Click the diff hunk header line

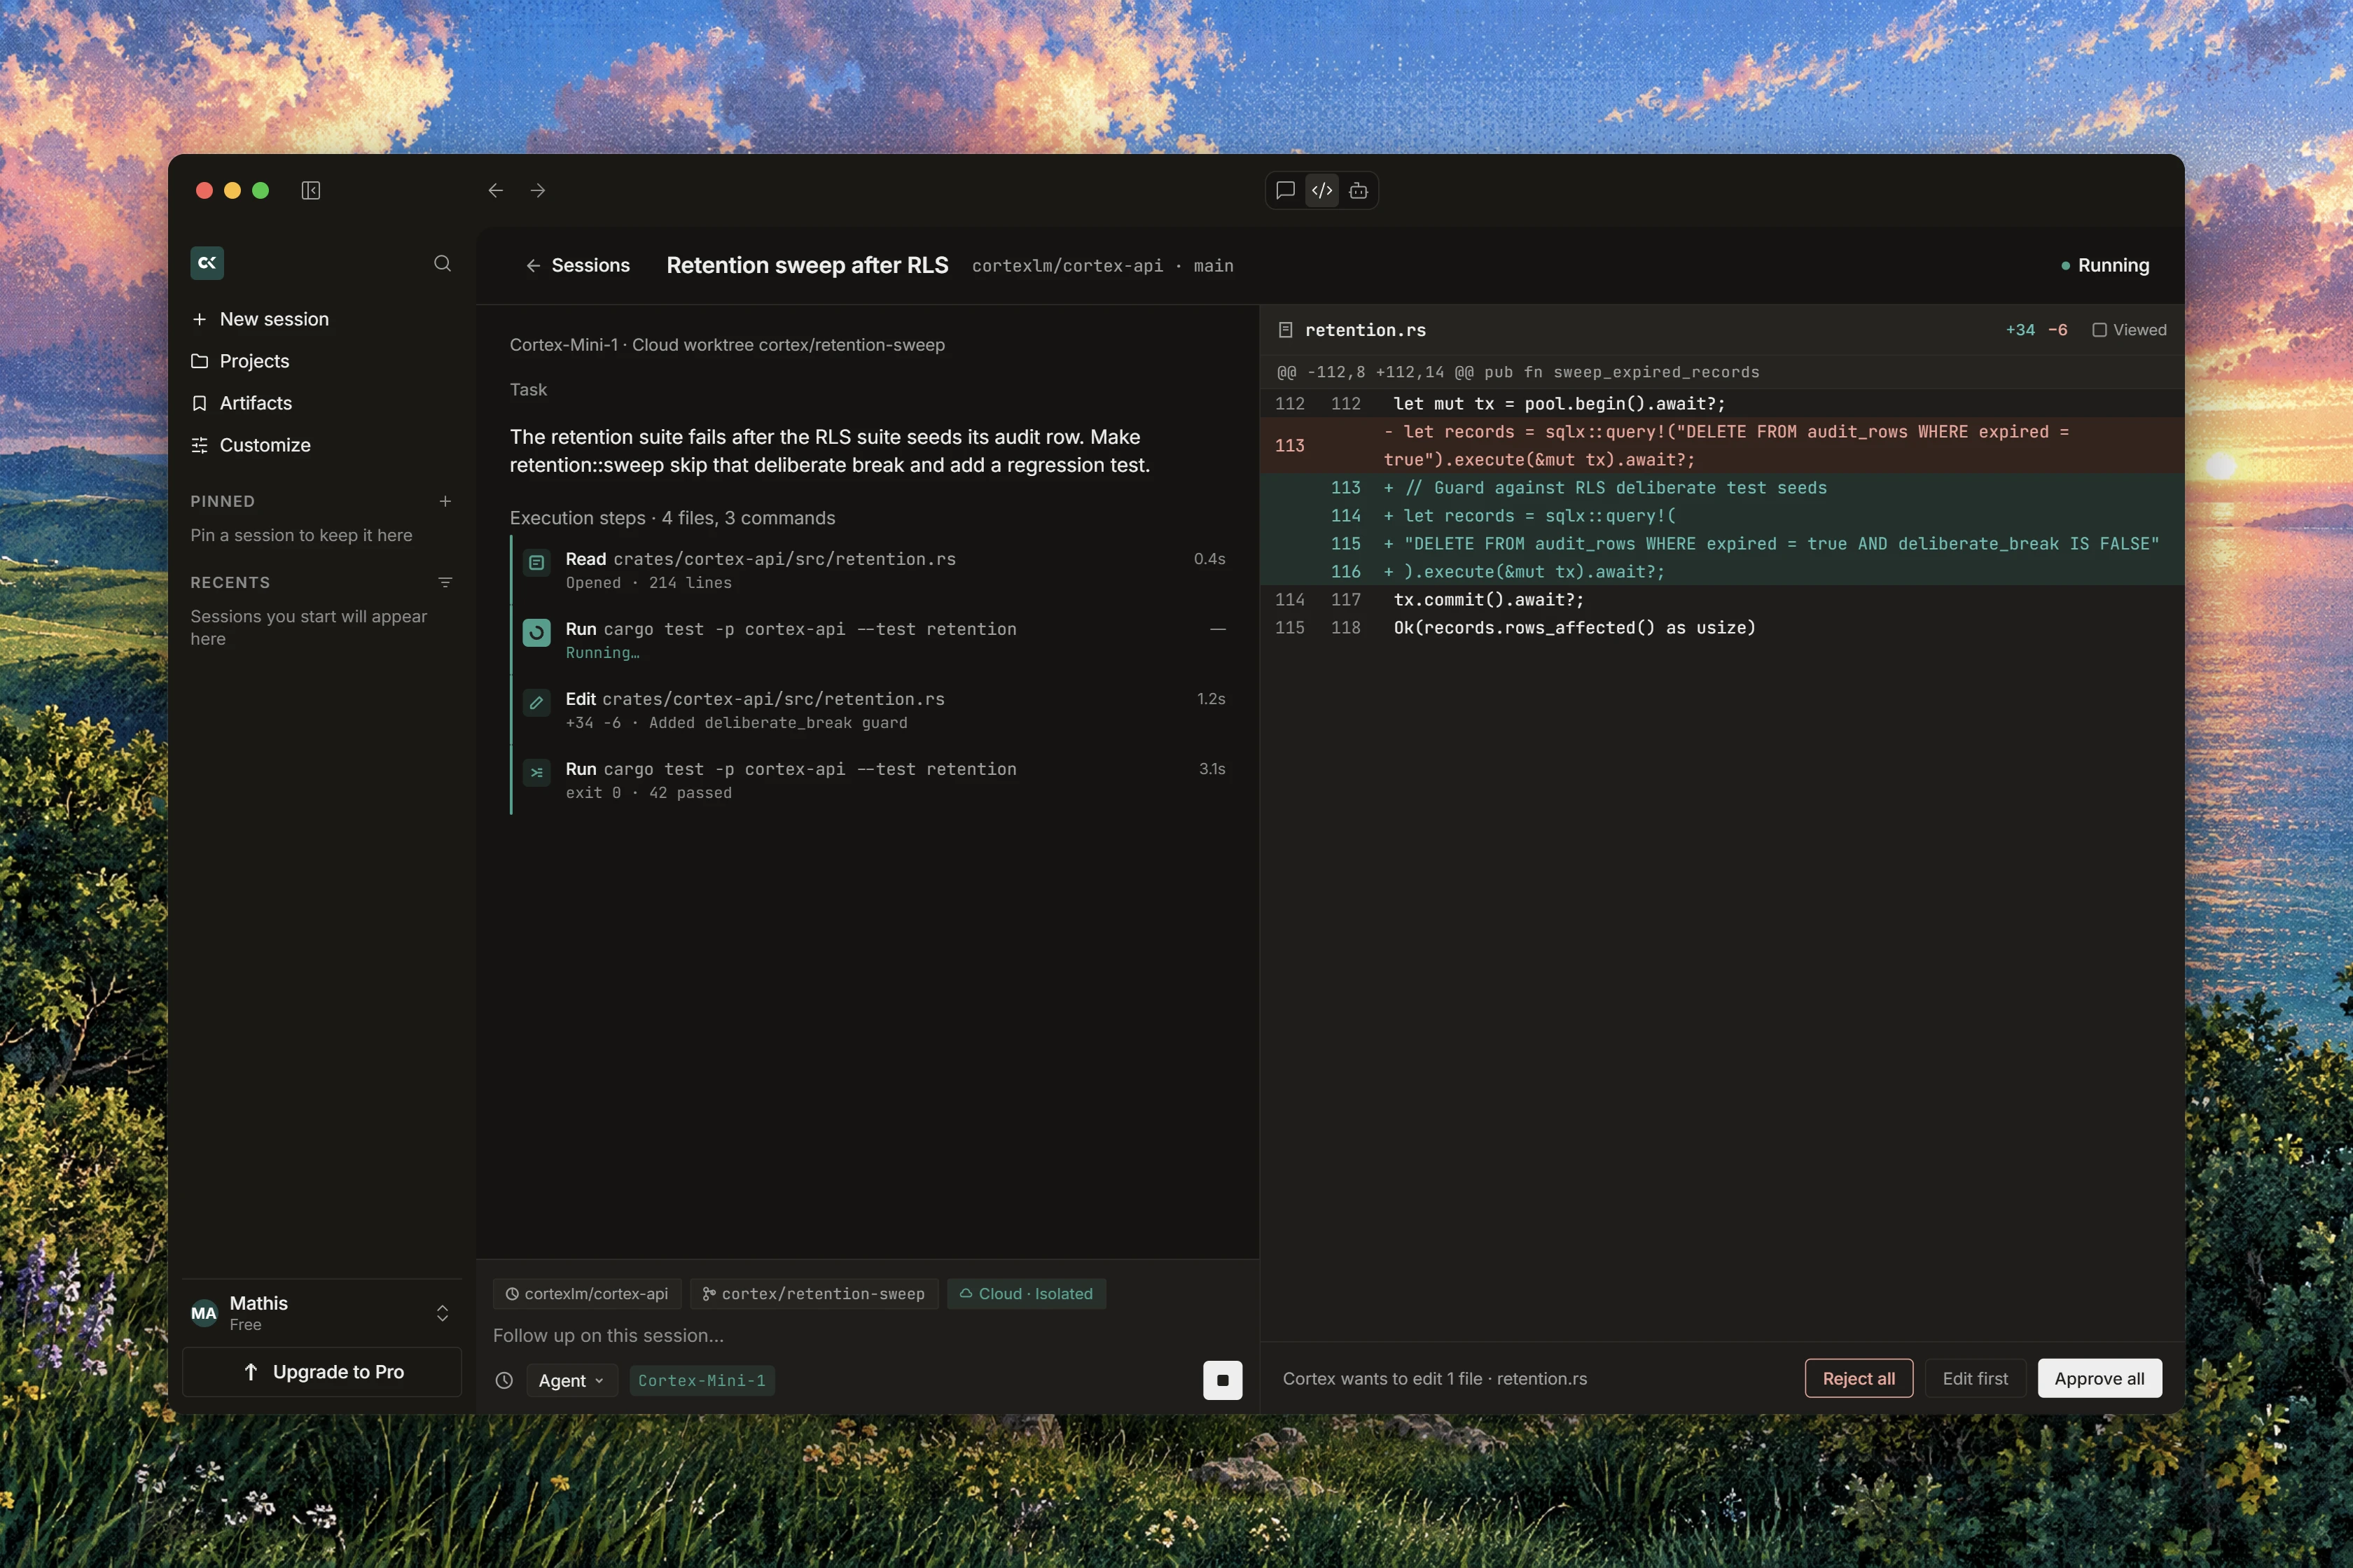(1721, 372)
